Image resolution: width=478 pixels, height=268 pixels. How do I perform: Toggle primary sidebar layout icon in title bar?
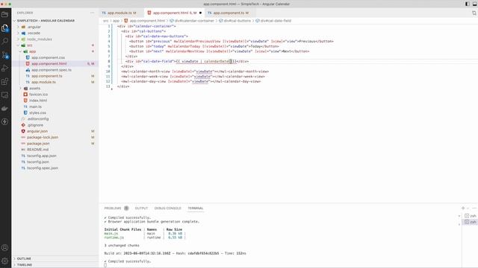[x=468, y=4]
